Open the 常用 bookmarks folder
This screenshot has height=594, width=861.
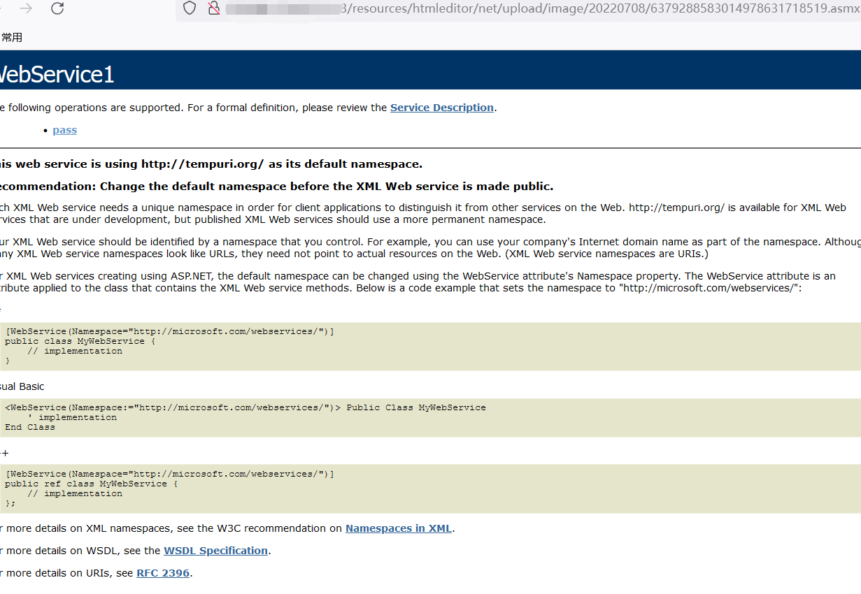click(x=12, y=38)
